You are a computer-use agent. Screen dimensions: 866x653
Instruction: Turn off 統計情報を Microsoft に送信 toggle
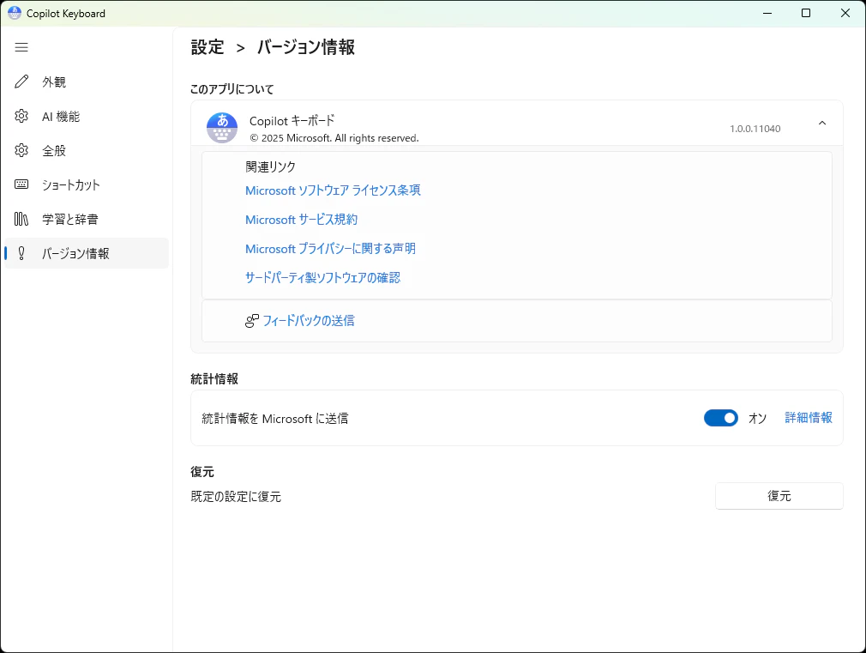click(x=721, y=418)
